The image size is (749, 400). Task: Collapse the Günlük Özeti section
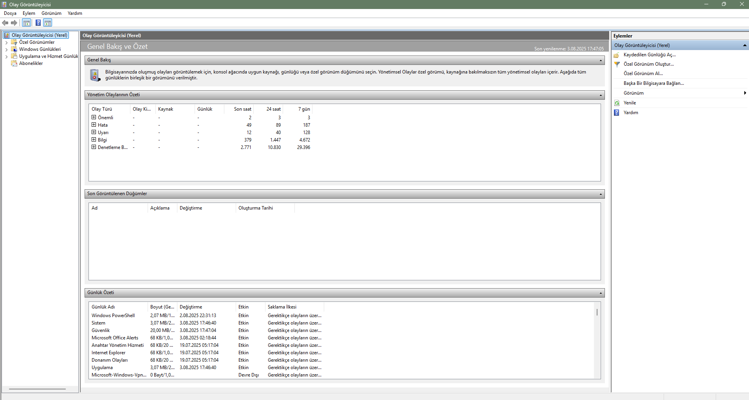[x=601, y=293]
